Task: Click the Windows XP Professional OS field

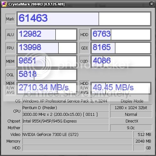Action: point(66,101)
